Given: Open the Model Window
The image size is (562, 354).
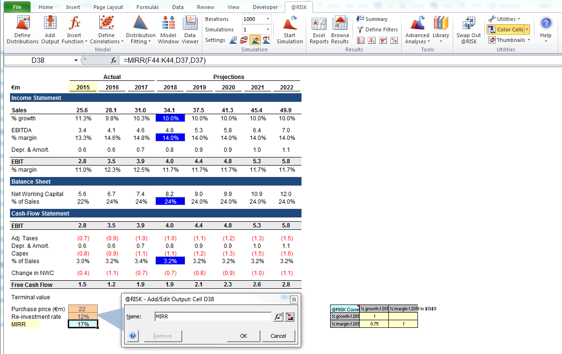Looking at the screenshot, I should coord(168,30).
